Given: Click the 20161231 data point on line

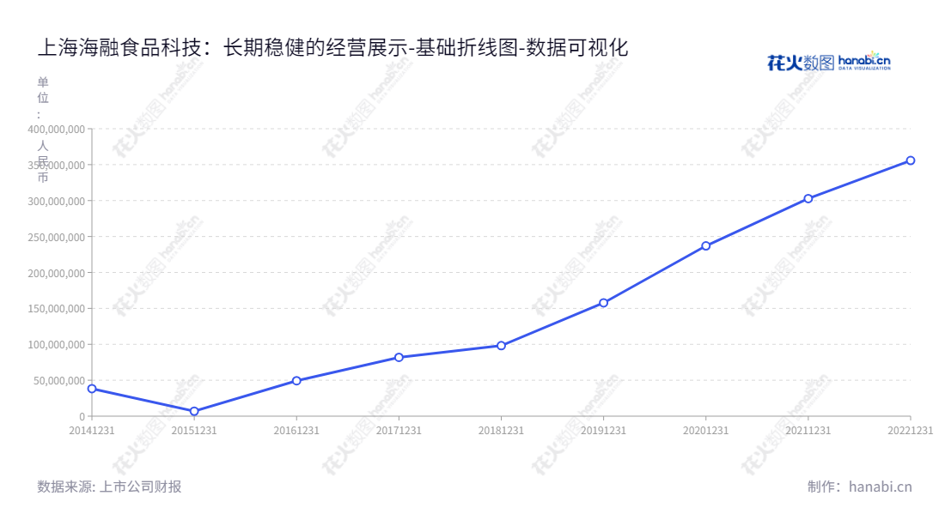Looking at the screenshot, I should 296,381.
